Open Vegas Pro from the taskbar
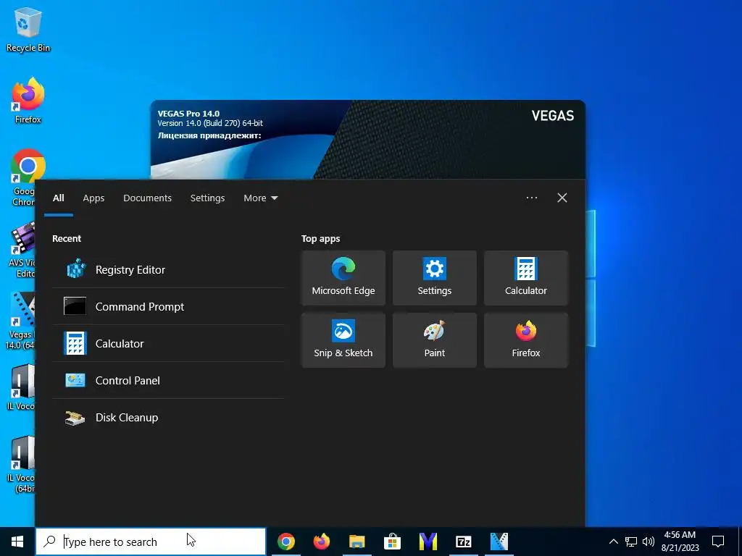 click(499, 542)
